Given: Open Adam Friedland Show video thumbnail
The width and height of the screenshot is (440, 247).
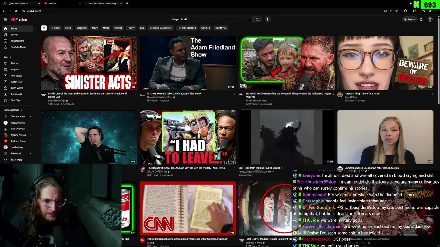Looking at the screenshot, I should pos(188,63).
